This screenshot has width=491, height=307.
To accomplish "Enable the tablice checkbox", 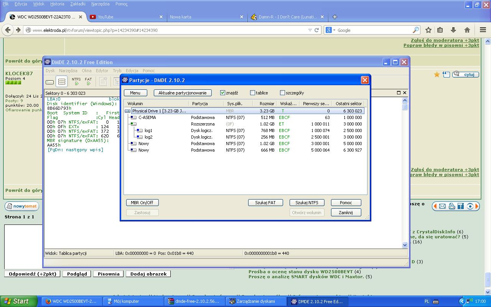I will pyautogui.click(x=252, y=92).
